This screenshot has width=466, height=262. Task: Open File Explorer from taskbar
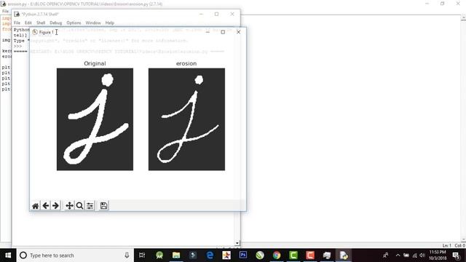[x=176, y=255]
